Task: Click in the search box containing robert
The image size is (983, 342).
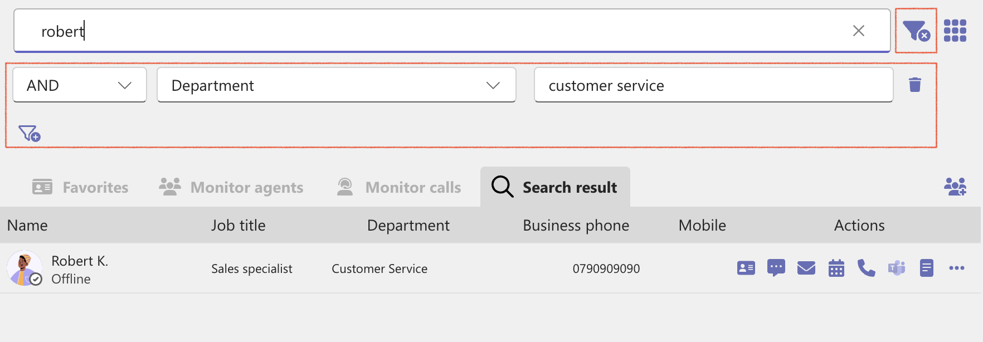Action: pyautogui.click(x=452, y=31)
